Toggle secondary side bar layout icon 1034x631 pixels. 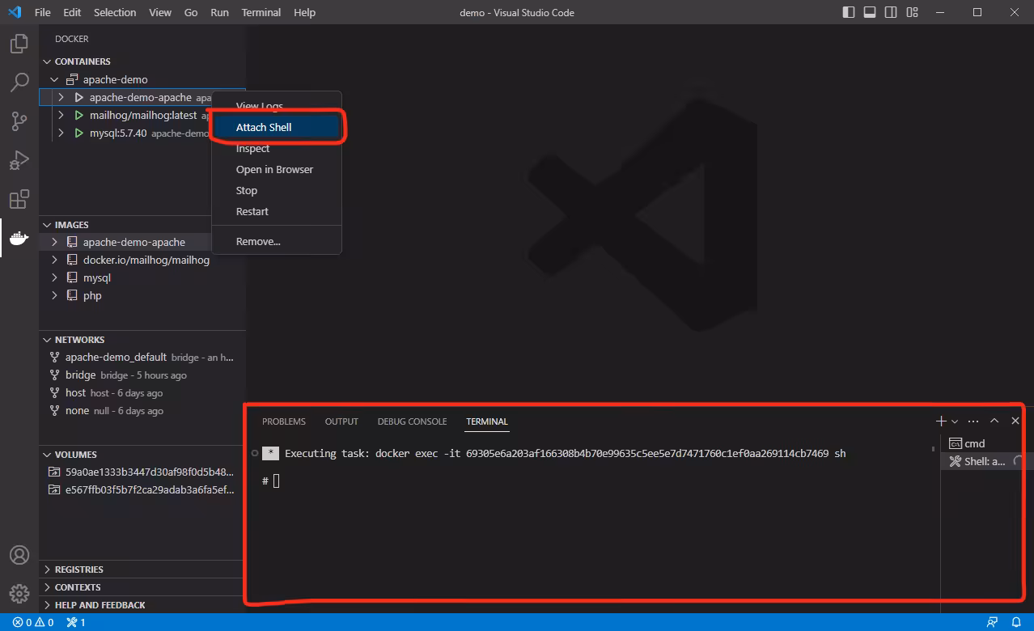[891, 12]
